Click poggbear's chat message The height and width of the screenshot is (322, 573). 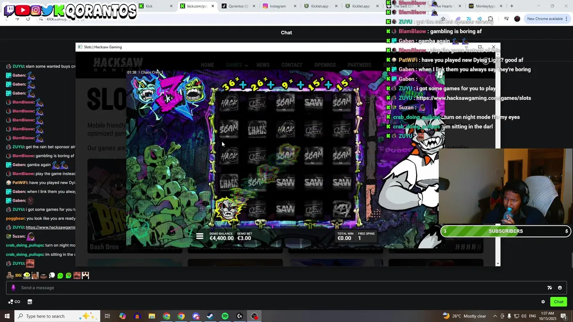coord(41,218)
